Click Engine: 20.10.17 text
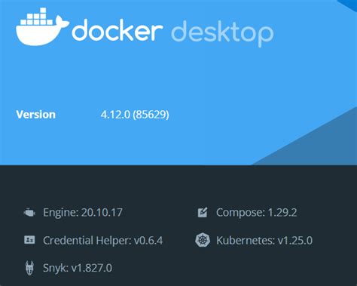 coord(83,213)
